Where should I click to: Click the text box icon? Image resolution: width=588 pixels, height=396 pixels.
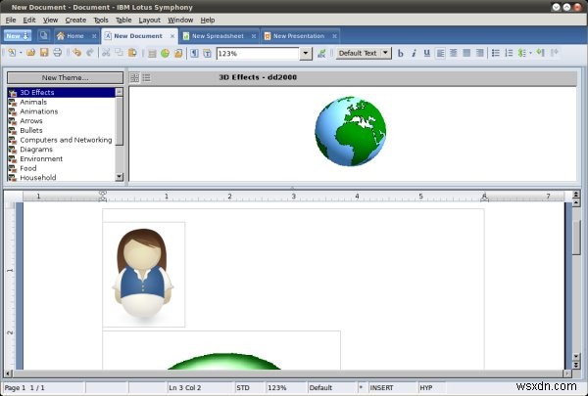point(207,53)
